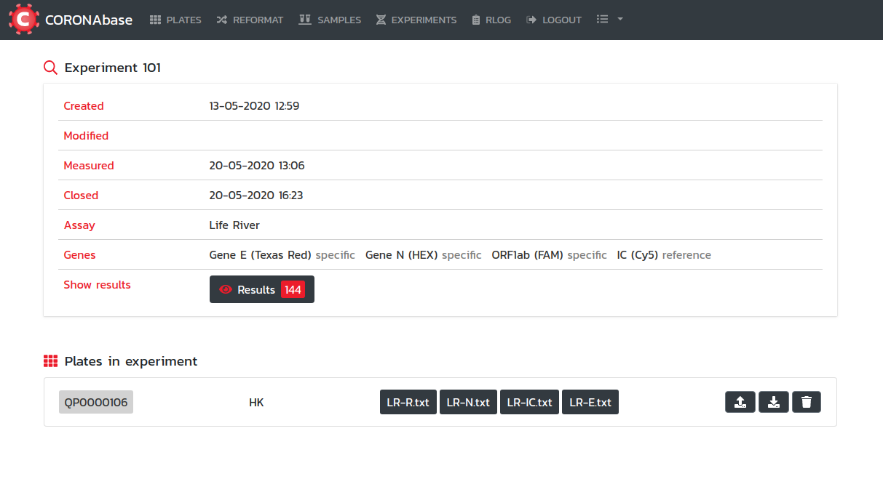Open the Reformat menu item
Viewport: 883px width, 479px height.
pyautogui.click(x=250, y=20)
